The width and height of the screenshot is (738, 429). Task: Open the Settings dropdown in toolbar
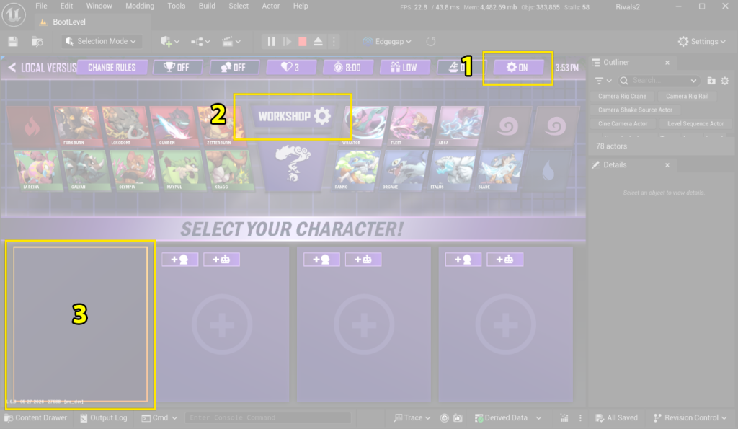tap(702, 41)
